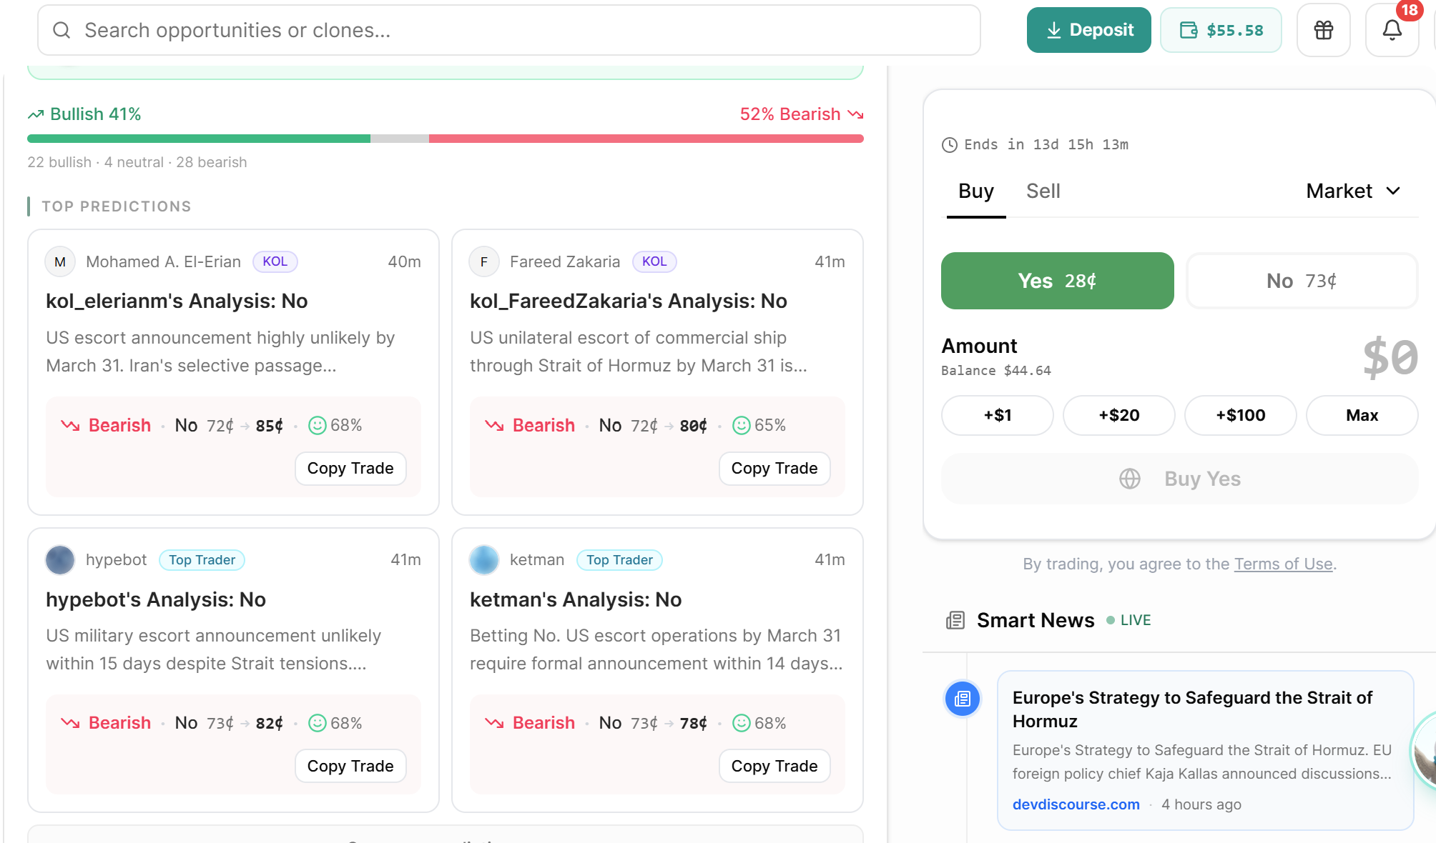Click the Smart News article source icon

963,699
